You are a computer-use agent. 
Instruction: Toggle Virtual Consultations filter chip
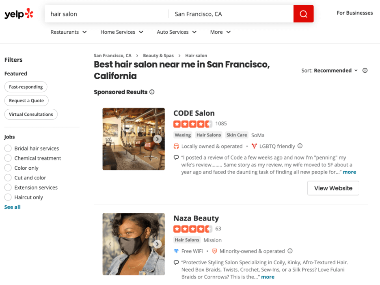(31, 114)
